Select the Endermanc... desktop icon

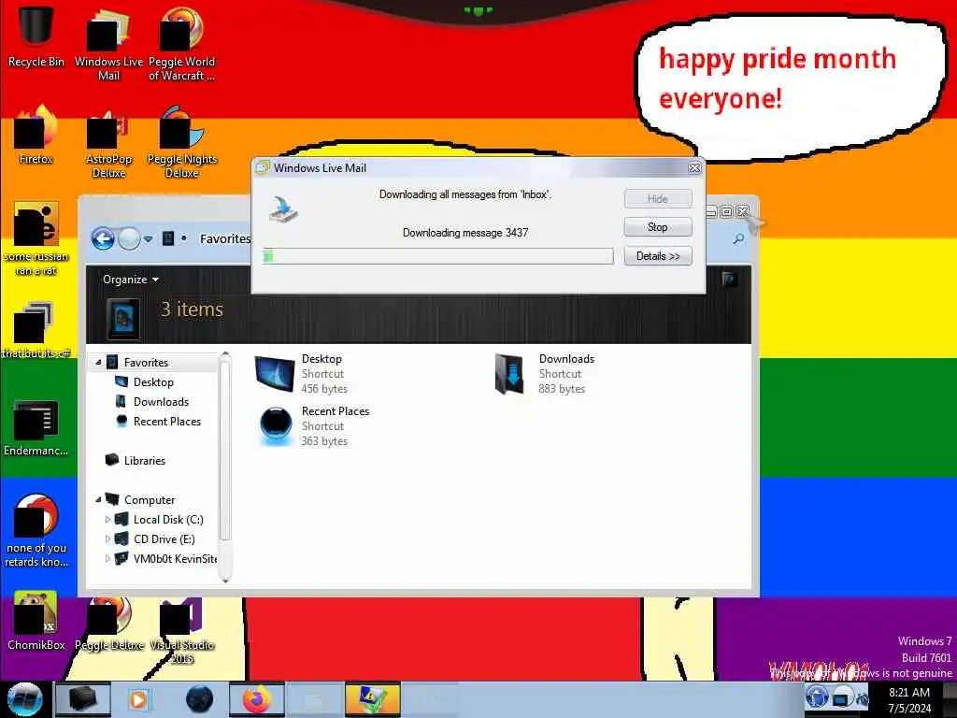(x=36, y=427)
